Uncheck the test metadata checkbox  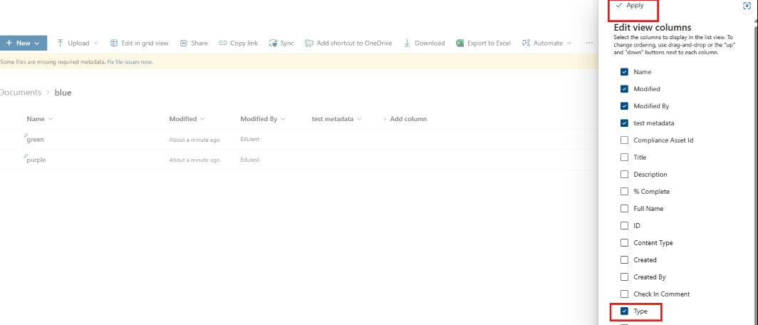coord(624,123)
